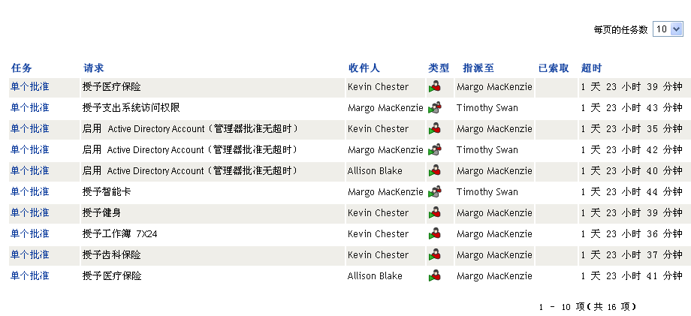Open 单个批准 link for 授予智能卡 task
Screen dimensions: 691x316
(30, 192)
